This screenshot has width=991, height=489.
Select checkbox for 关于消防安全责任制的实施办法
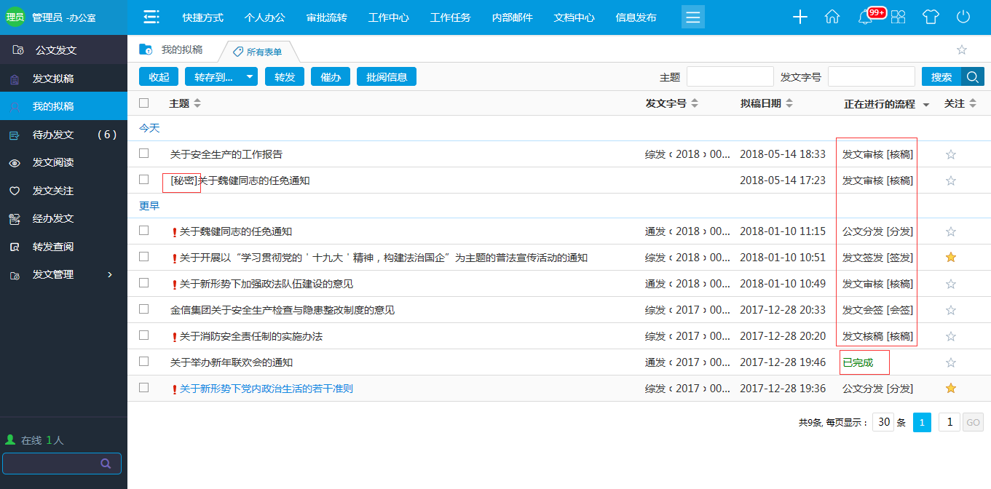click(144, 335)
